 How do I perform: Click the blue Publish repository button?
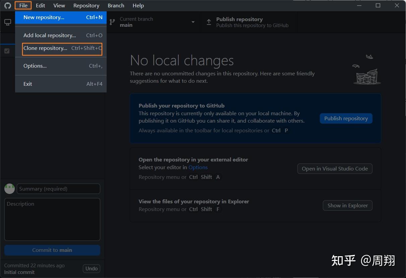[346, 118]
